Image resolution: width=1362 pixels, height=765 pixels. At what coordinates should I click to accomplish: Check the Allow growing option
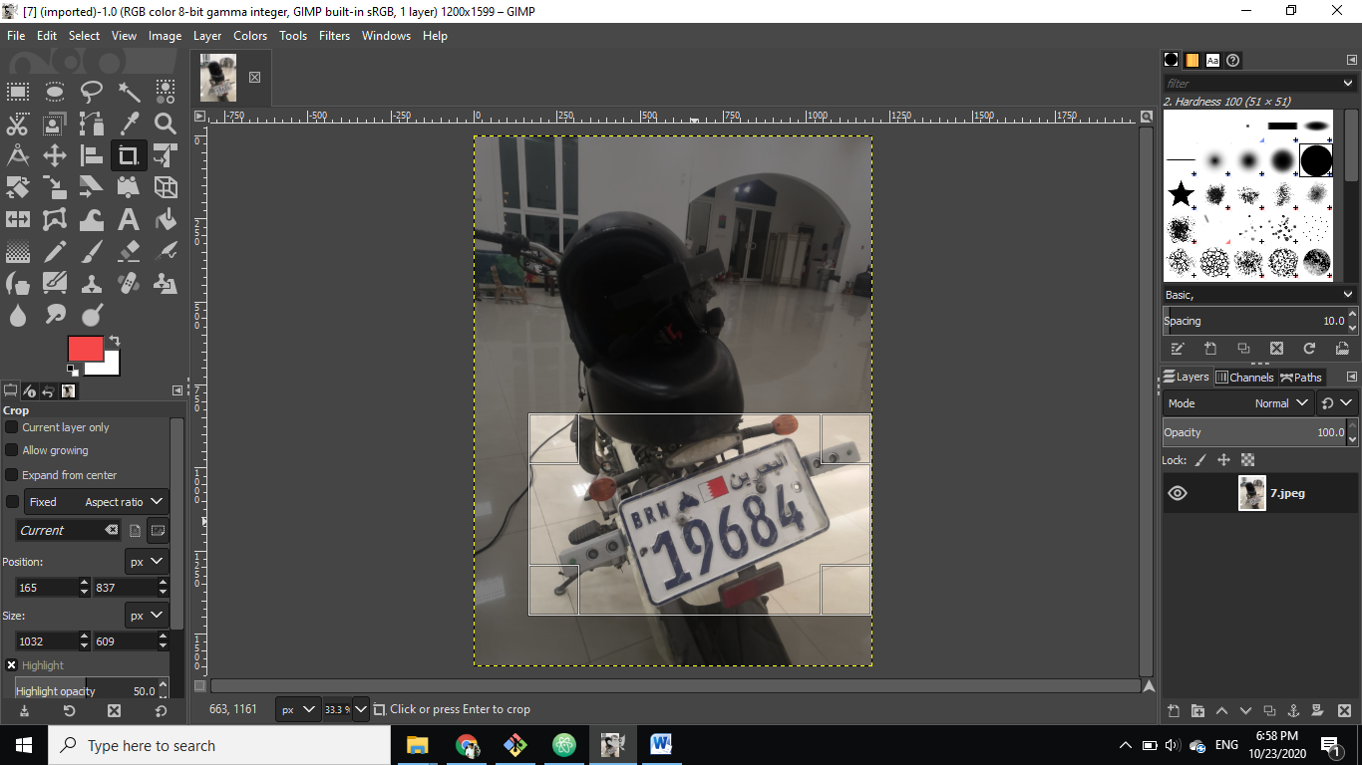coord(12,450)
